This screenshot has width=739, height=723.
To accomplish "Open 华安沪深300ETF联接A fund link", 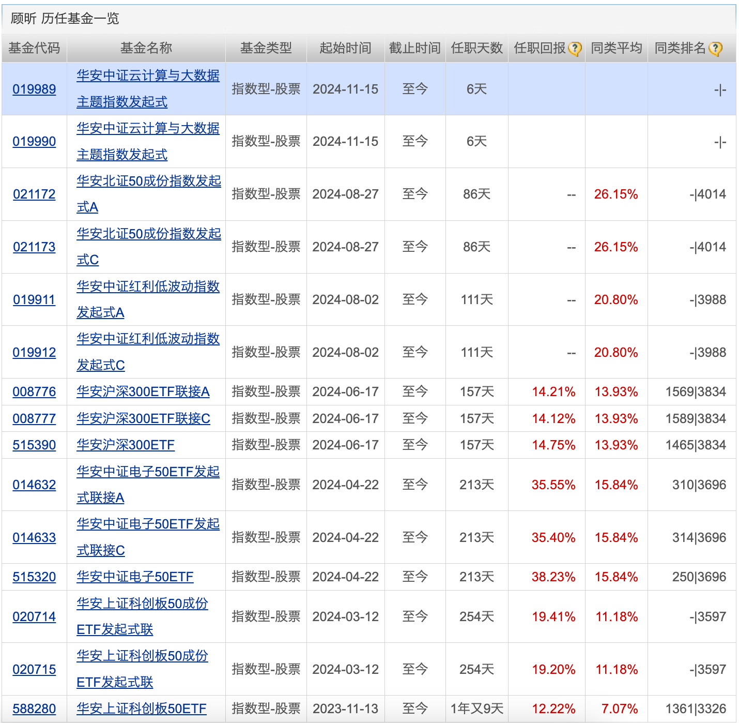I will click(143, 391).
